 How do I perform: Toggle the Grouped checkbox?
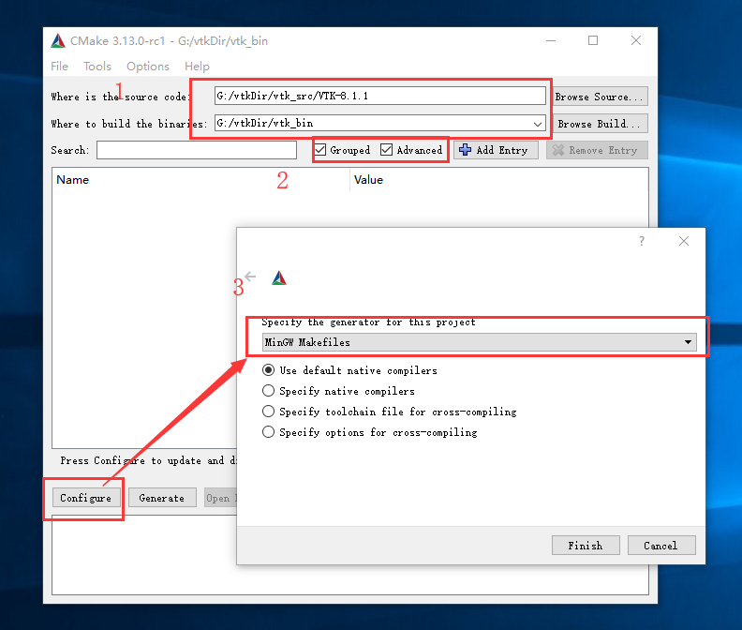click(320, 150)
